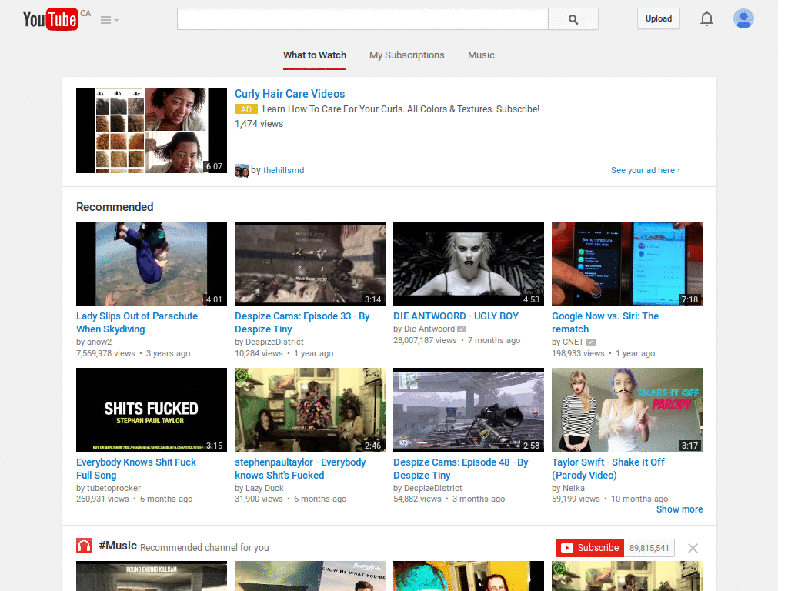The height and width of the screenshot is (591, 788).
Task: Expand the guide hamburger menu
Action: (x=109, y=20)
